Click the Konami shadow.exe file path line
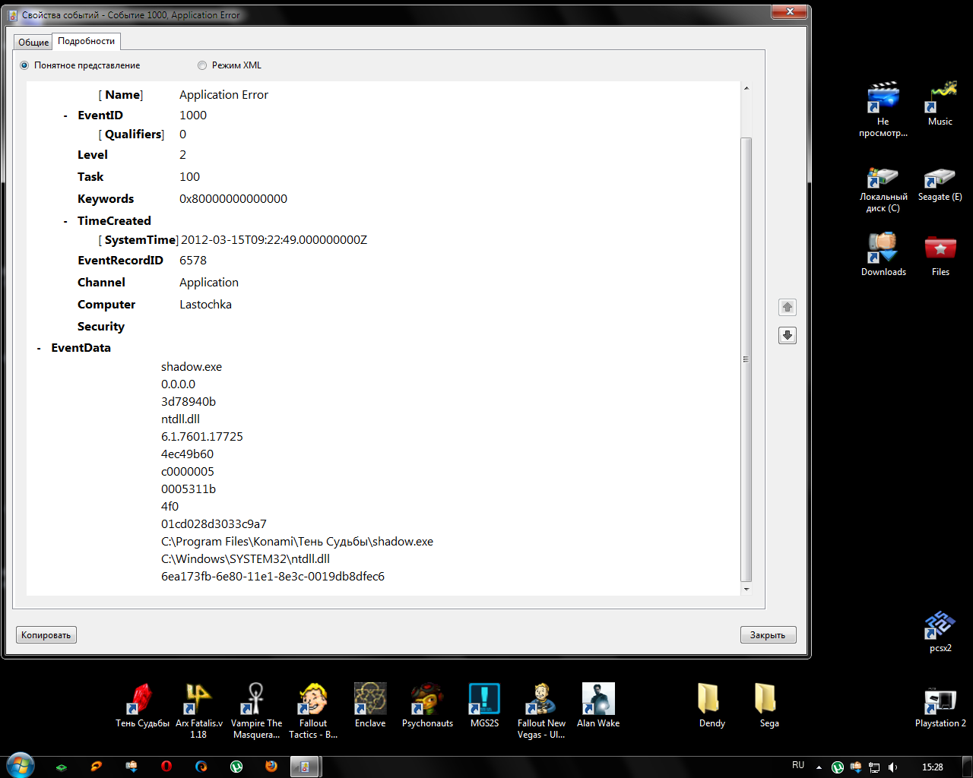This screenshot has height=778, width=973. tap(297, 542)
